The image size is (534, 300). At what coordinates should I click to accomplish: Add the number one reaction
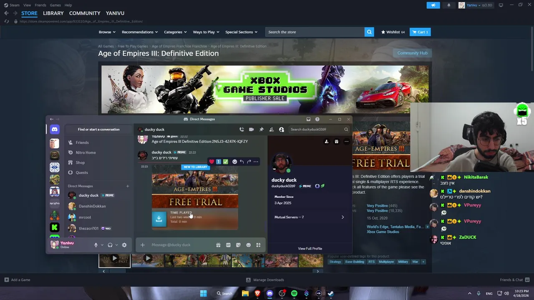click(x=218, y=162)
